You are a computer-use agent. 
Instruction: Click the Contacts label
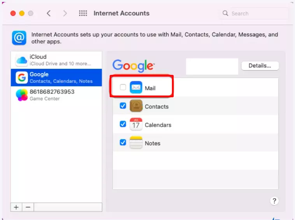tap(157, 107)
